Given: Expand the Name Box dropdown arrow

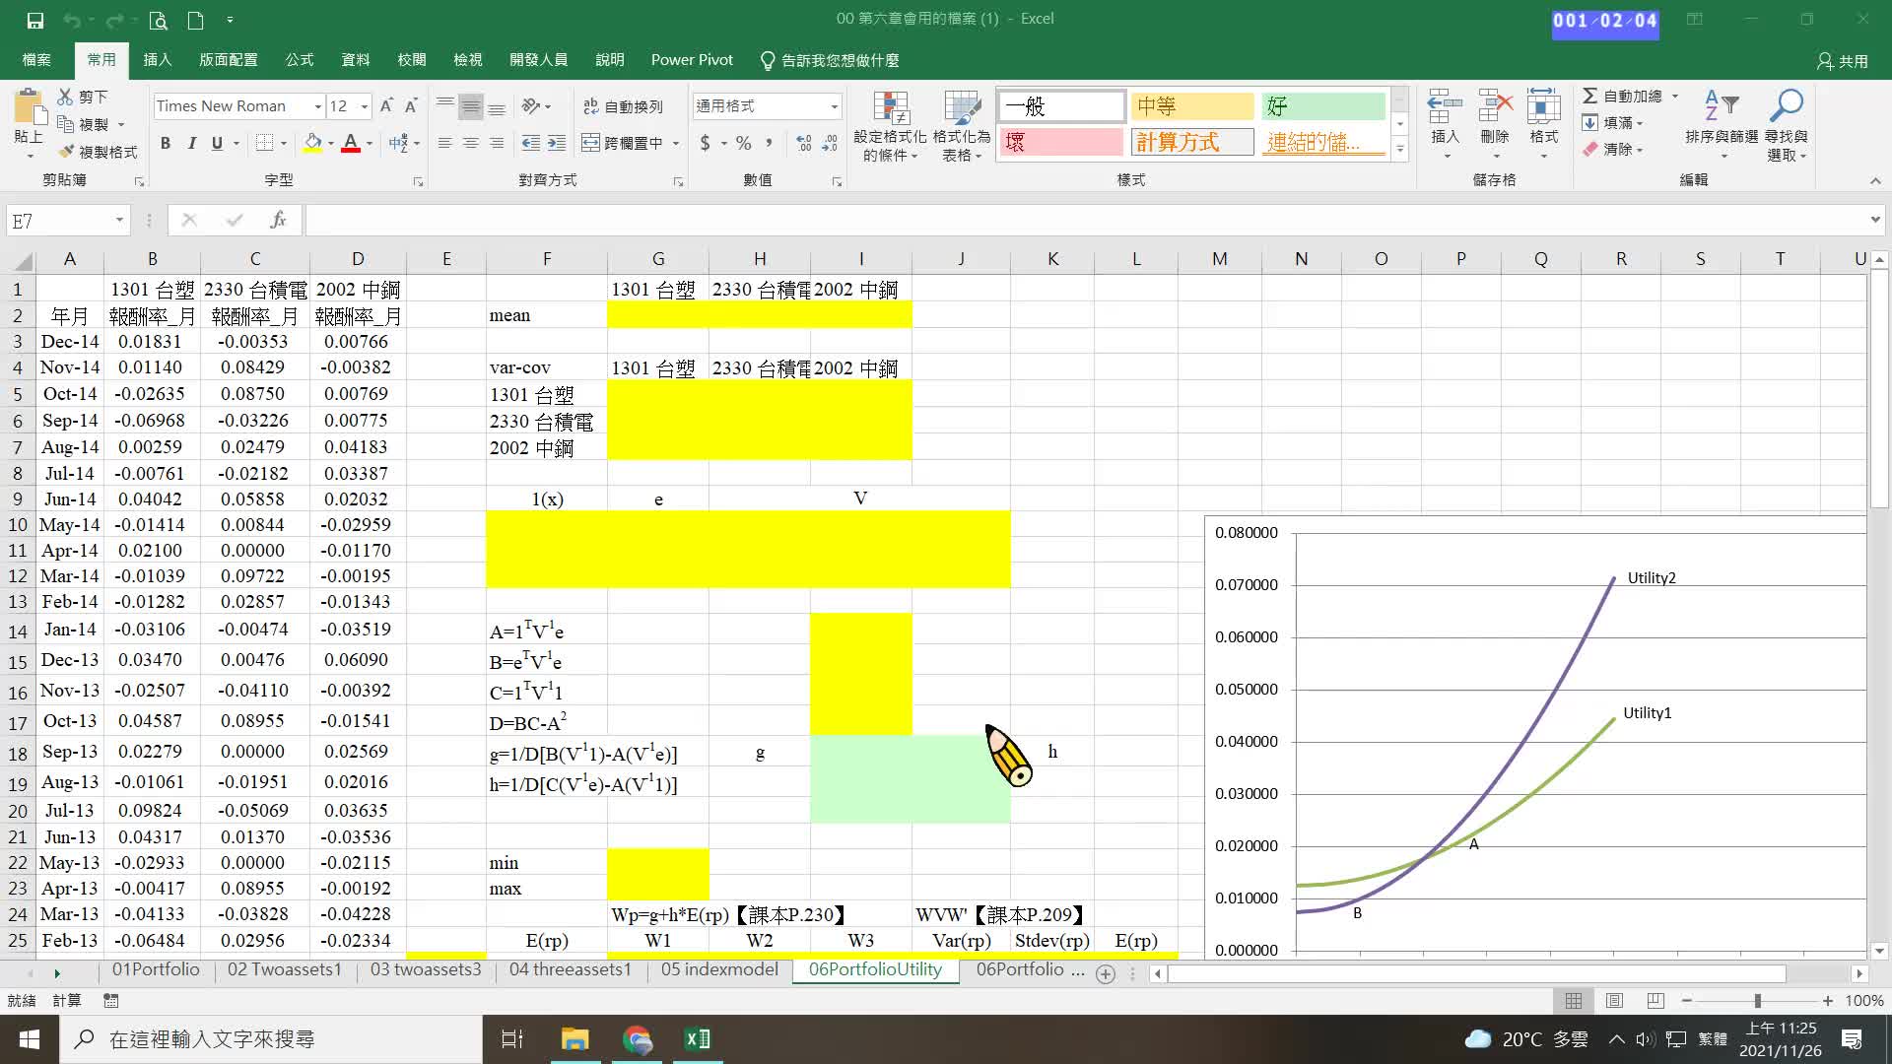Looking at the screenshot, I should tap(119, 220).
